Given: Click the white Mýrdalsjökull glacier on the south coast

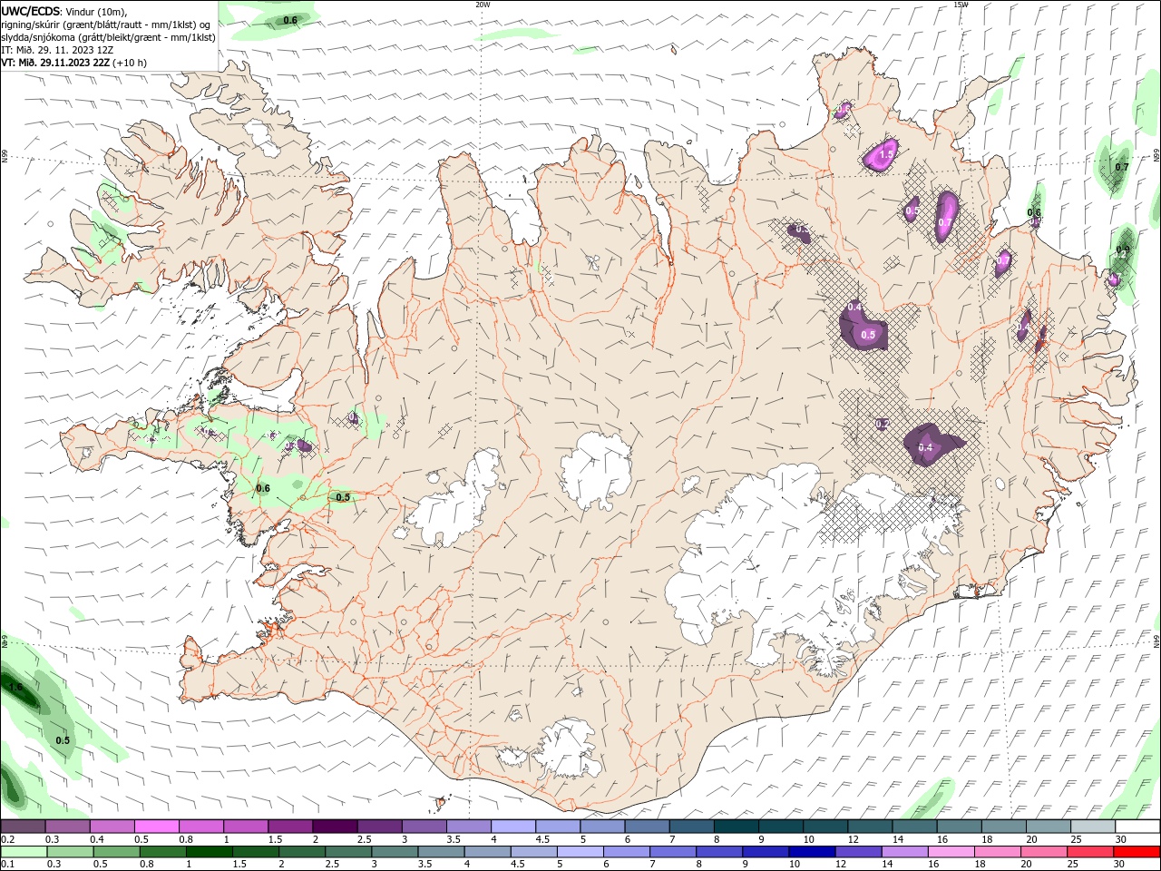Looking at the screenshot, I should click(565, 749).
